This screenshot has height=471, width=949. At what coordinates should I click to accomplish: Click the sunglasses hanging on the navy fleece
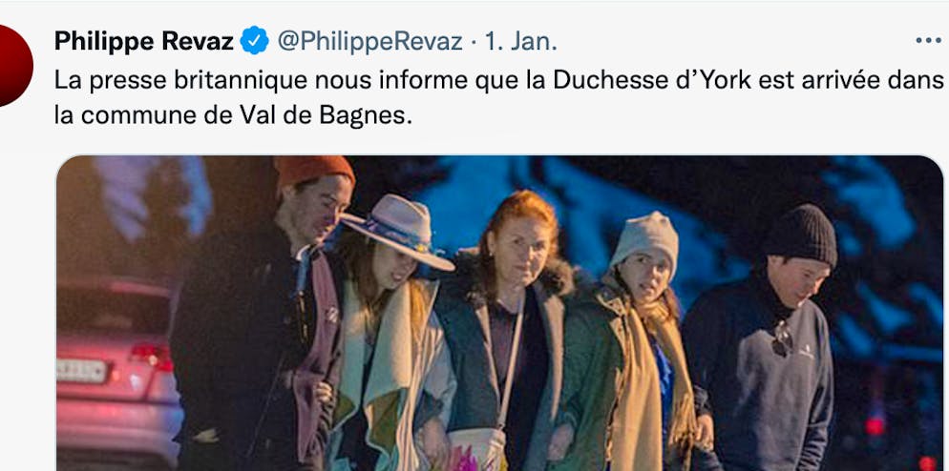783,338
